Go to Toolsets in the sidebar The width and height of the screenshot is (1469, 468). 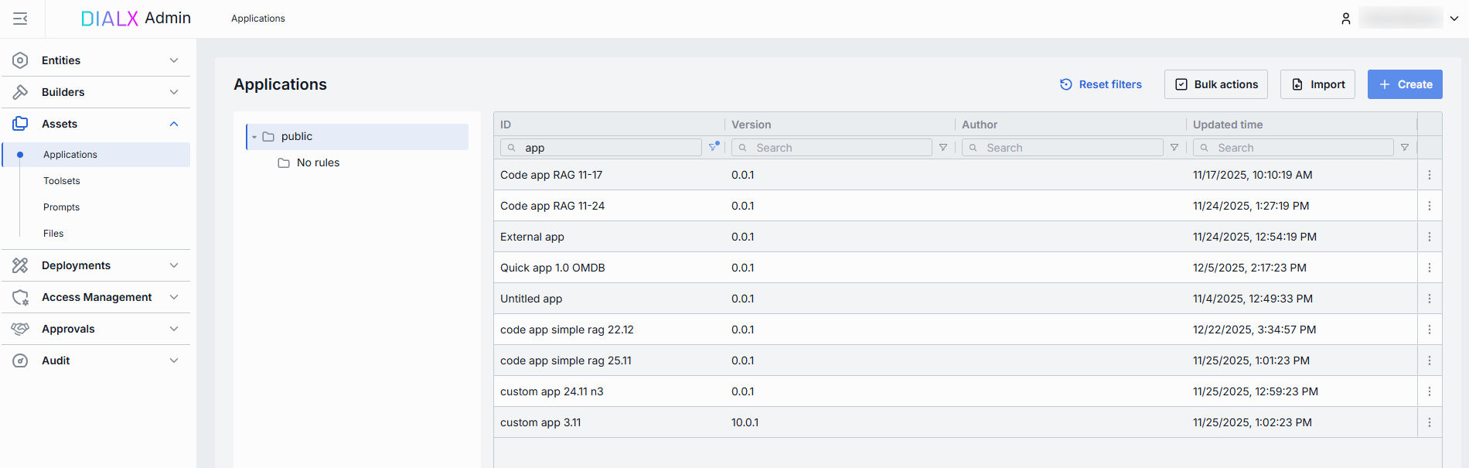62,181
